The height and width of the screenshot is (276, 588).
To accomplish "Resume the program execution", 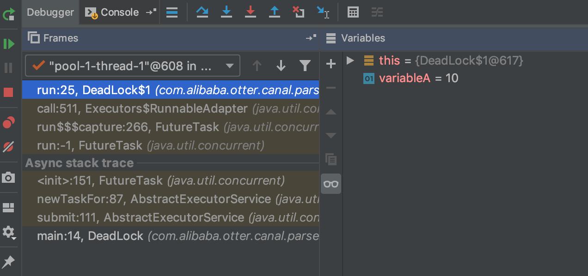I will click(9, 44).
